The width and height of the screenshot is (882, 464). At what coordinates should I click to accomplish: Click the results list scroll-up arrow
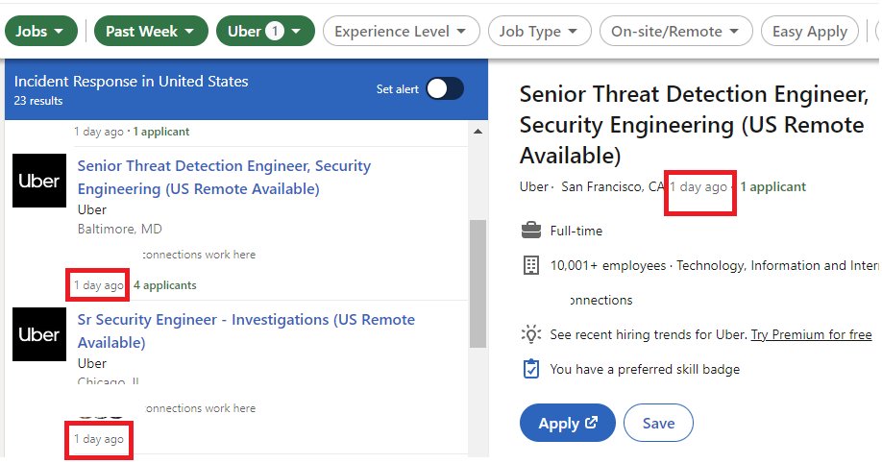[x=478, y=132]
